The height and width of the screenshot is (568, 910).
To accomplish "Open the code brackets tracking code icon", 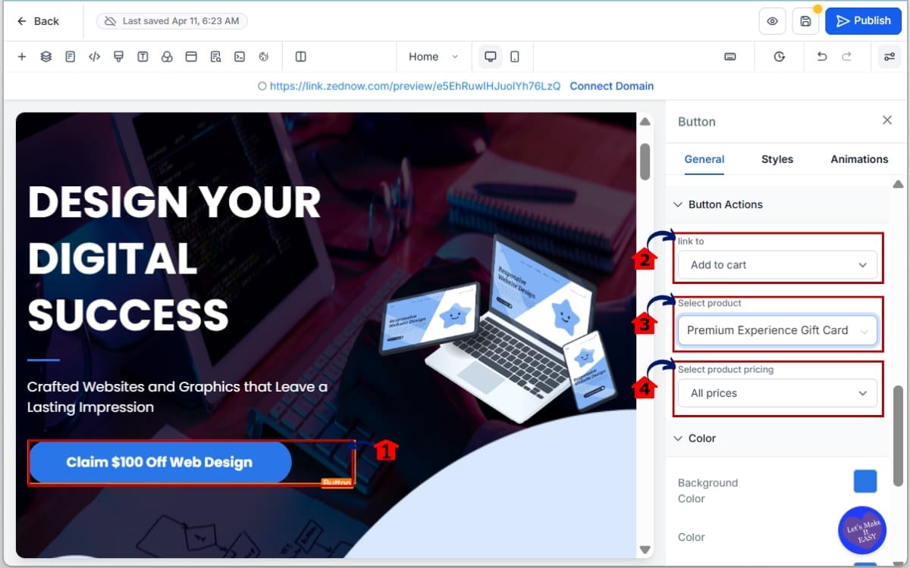I will click(94, 57).
